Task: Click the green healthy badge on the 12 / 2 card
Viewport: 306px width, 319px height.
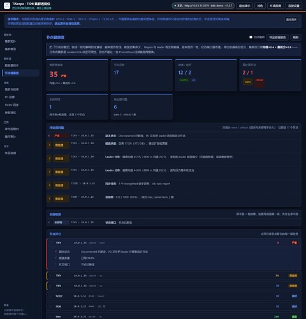Action: [x=184, y=80]
